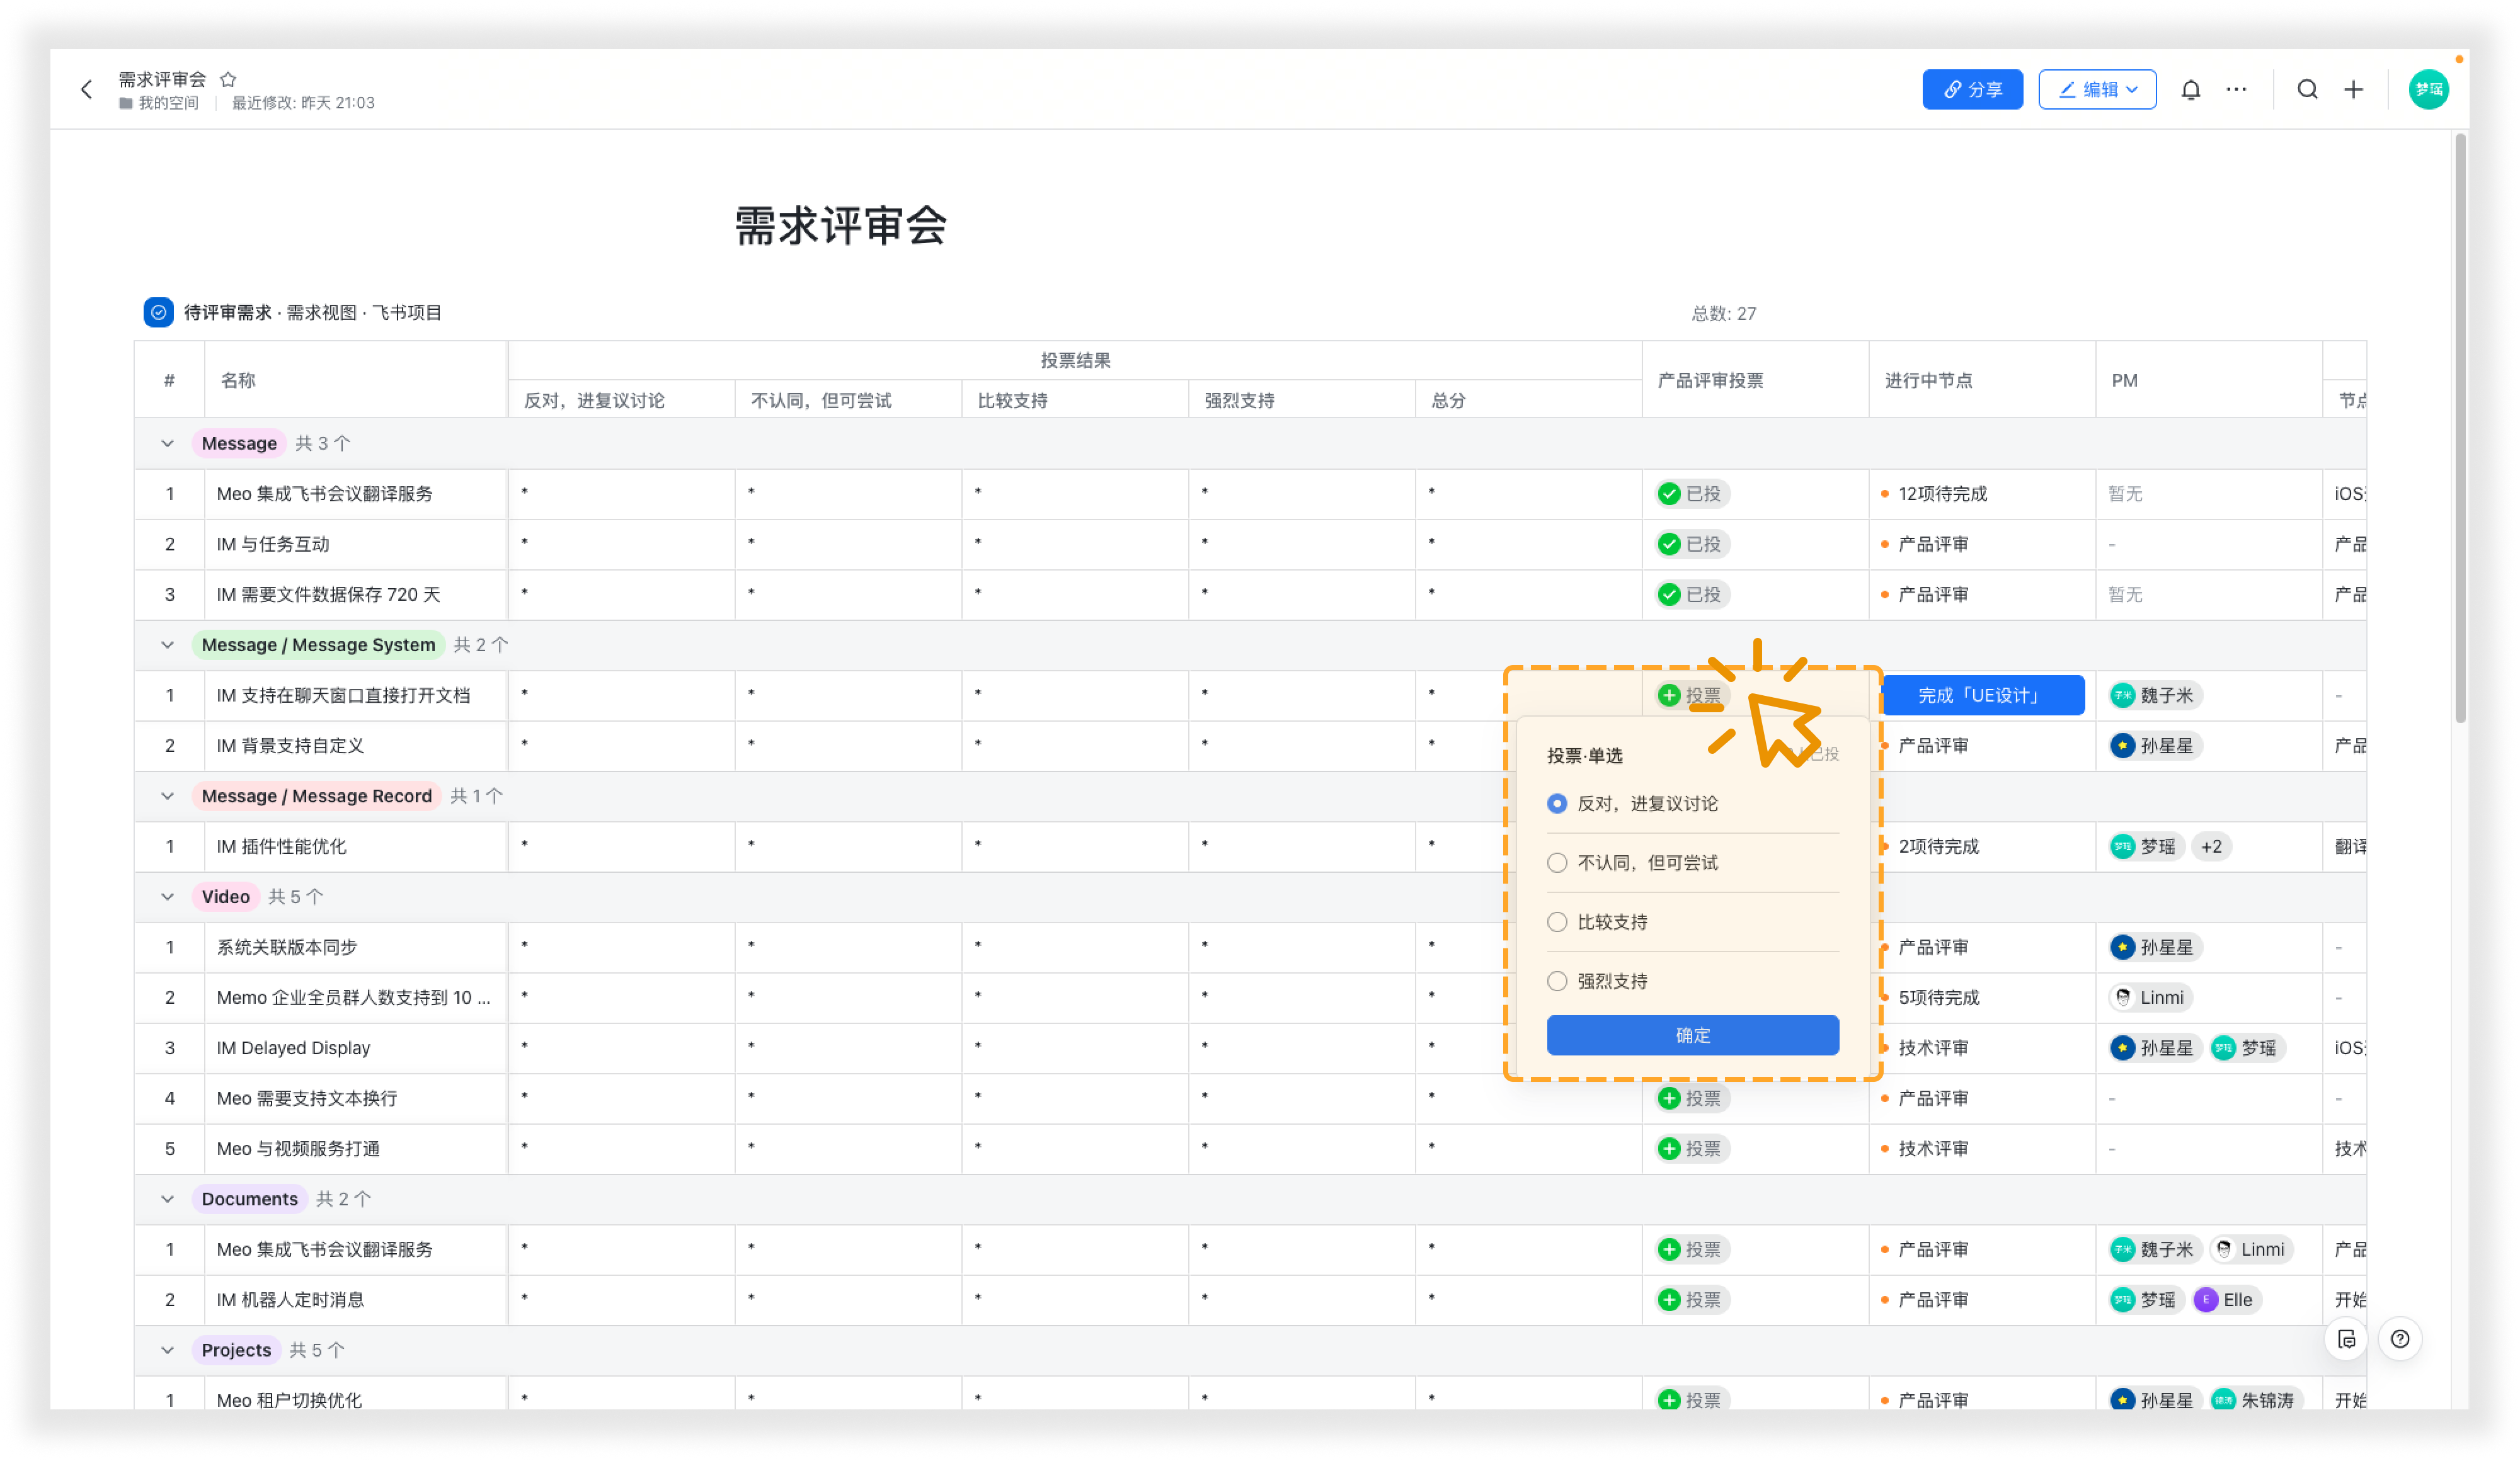The height and width of the screenshot is (1461, 2520).
Task: Go back using the left arrow
Action: 87,90
